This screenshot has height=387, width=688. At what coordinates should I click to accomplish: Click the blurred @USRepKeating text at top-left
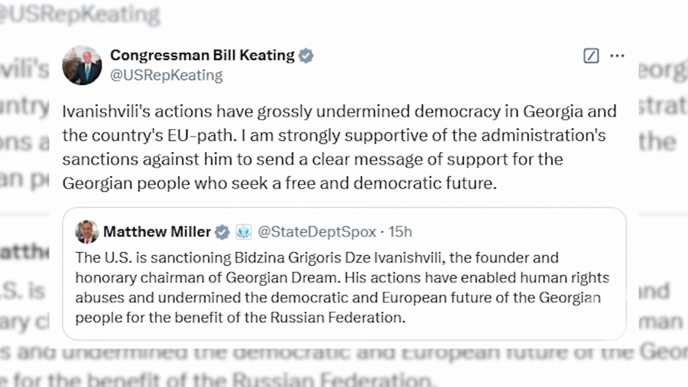pos(80,14)
